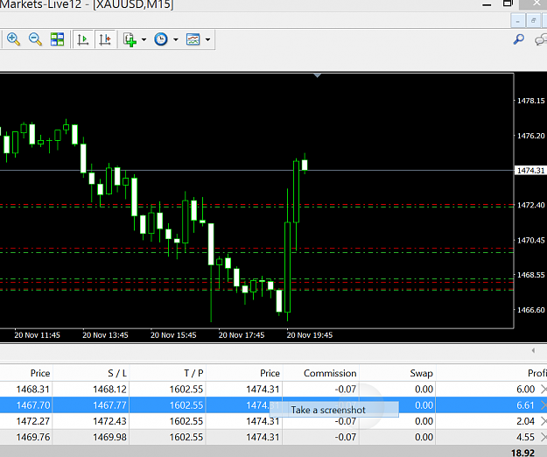The height and width of the screenshot is (457, 547).
Task: Click the chart shift triangle marker
Action: tap(317, 75)
